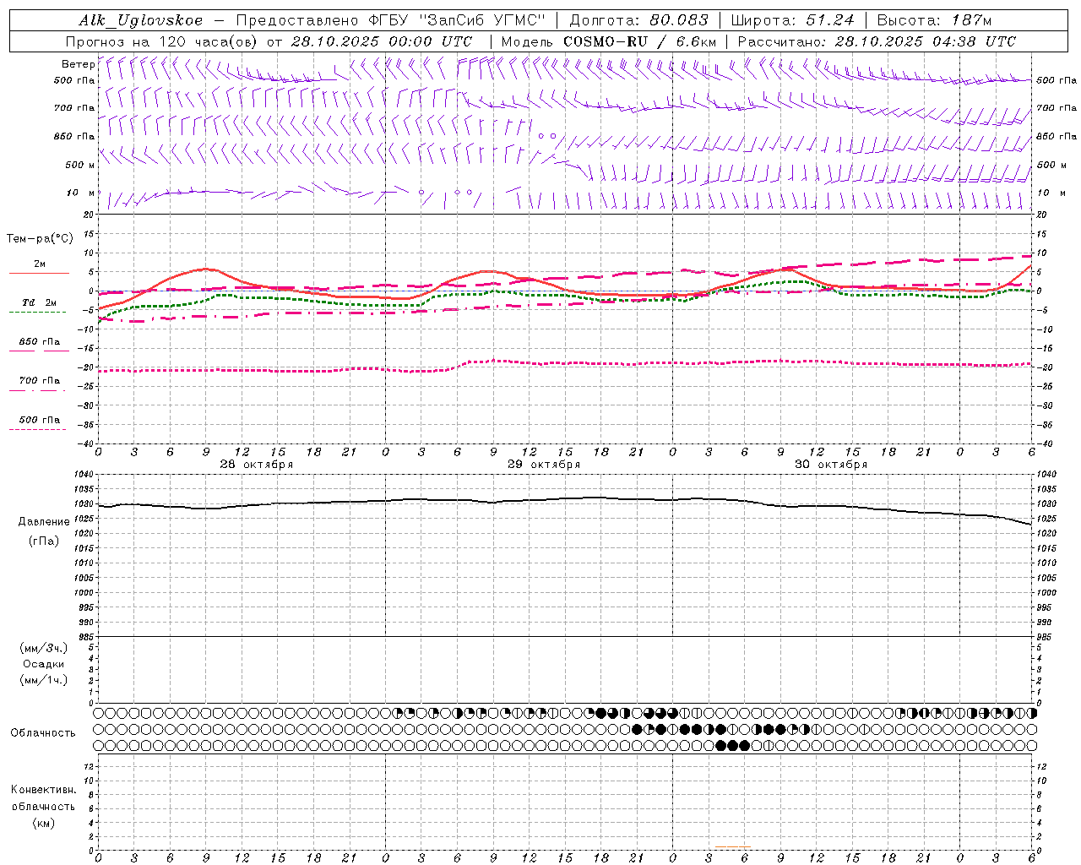Click the Осадки precipitation label
Viewport: 1081px width, 865px height.
tap(44, 664)
